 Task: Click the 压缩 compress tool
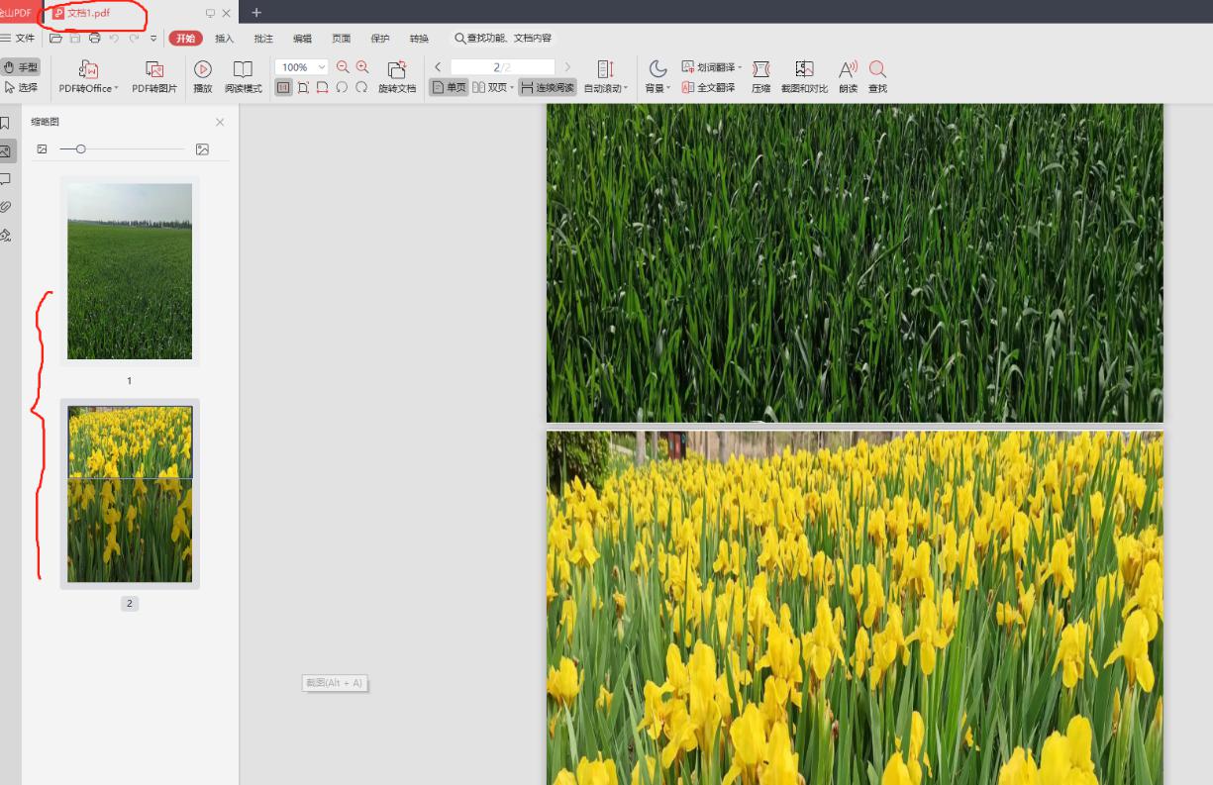(x=760, y=77)
